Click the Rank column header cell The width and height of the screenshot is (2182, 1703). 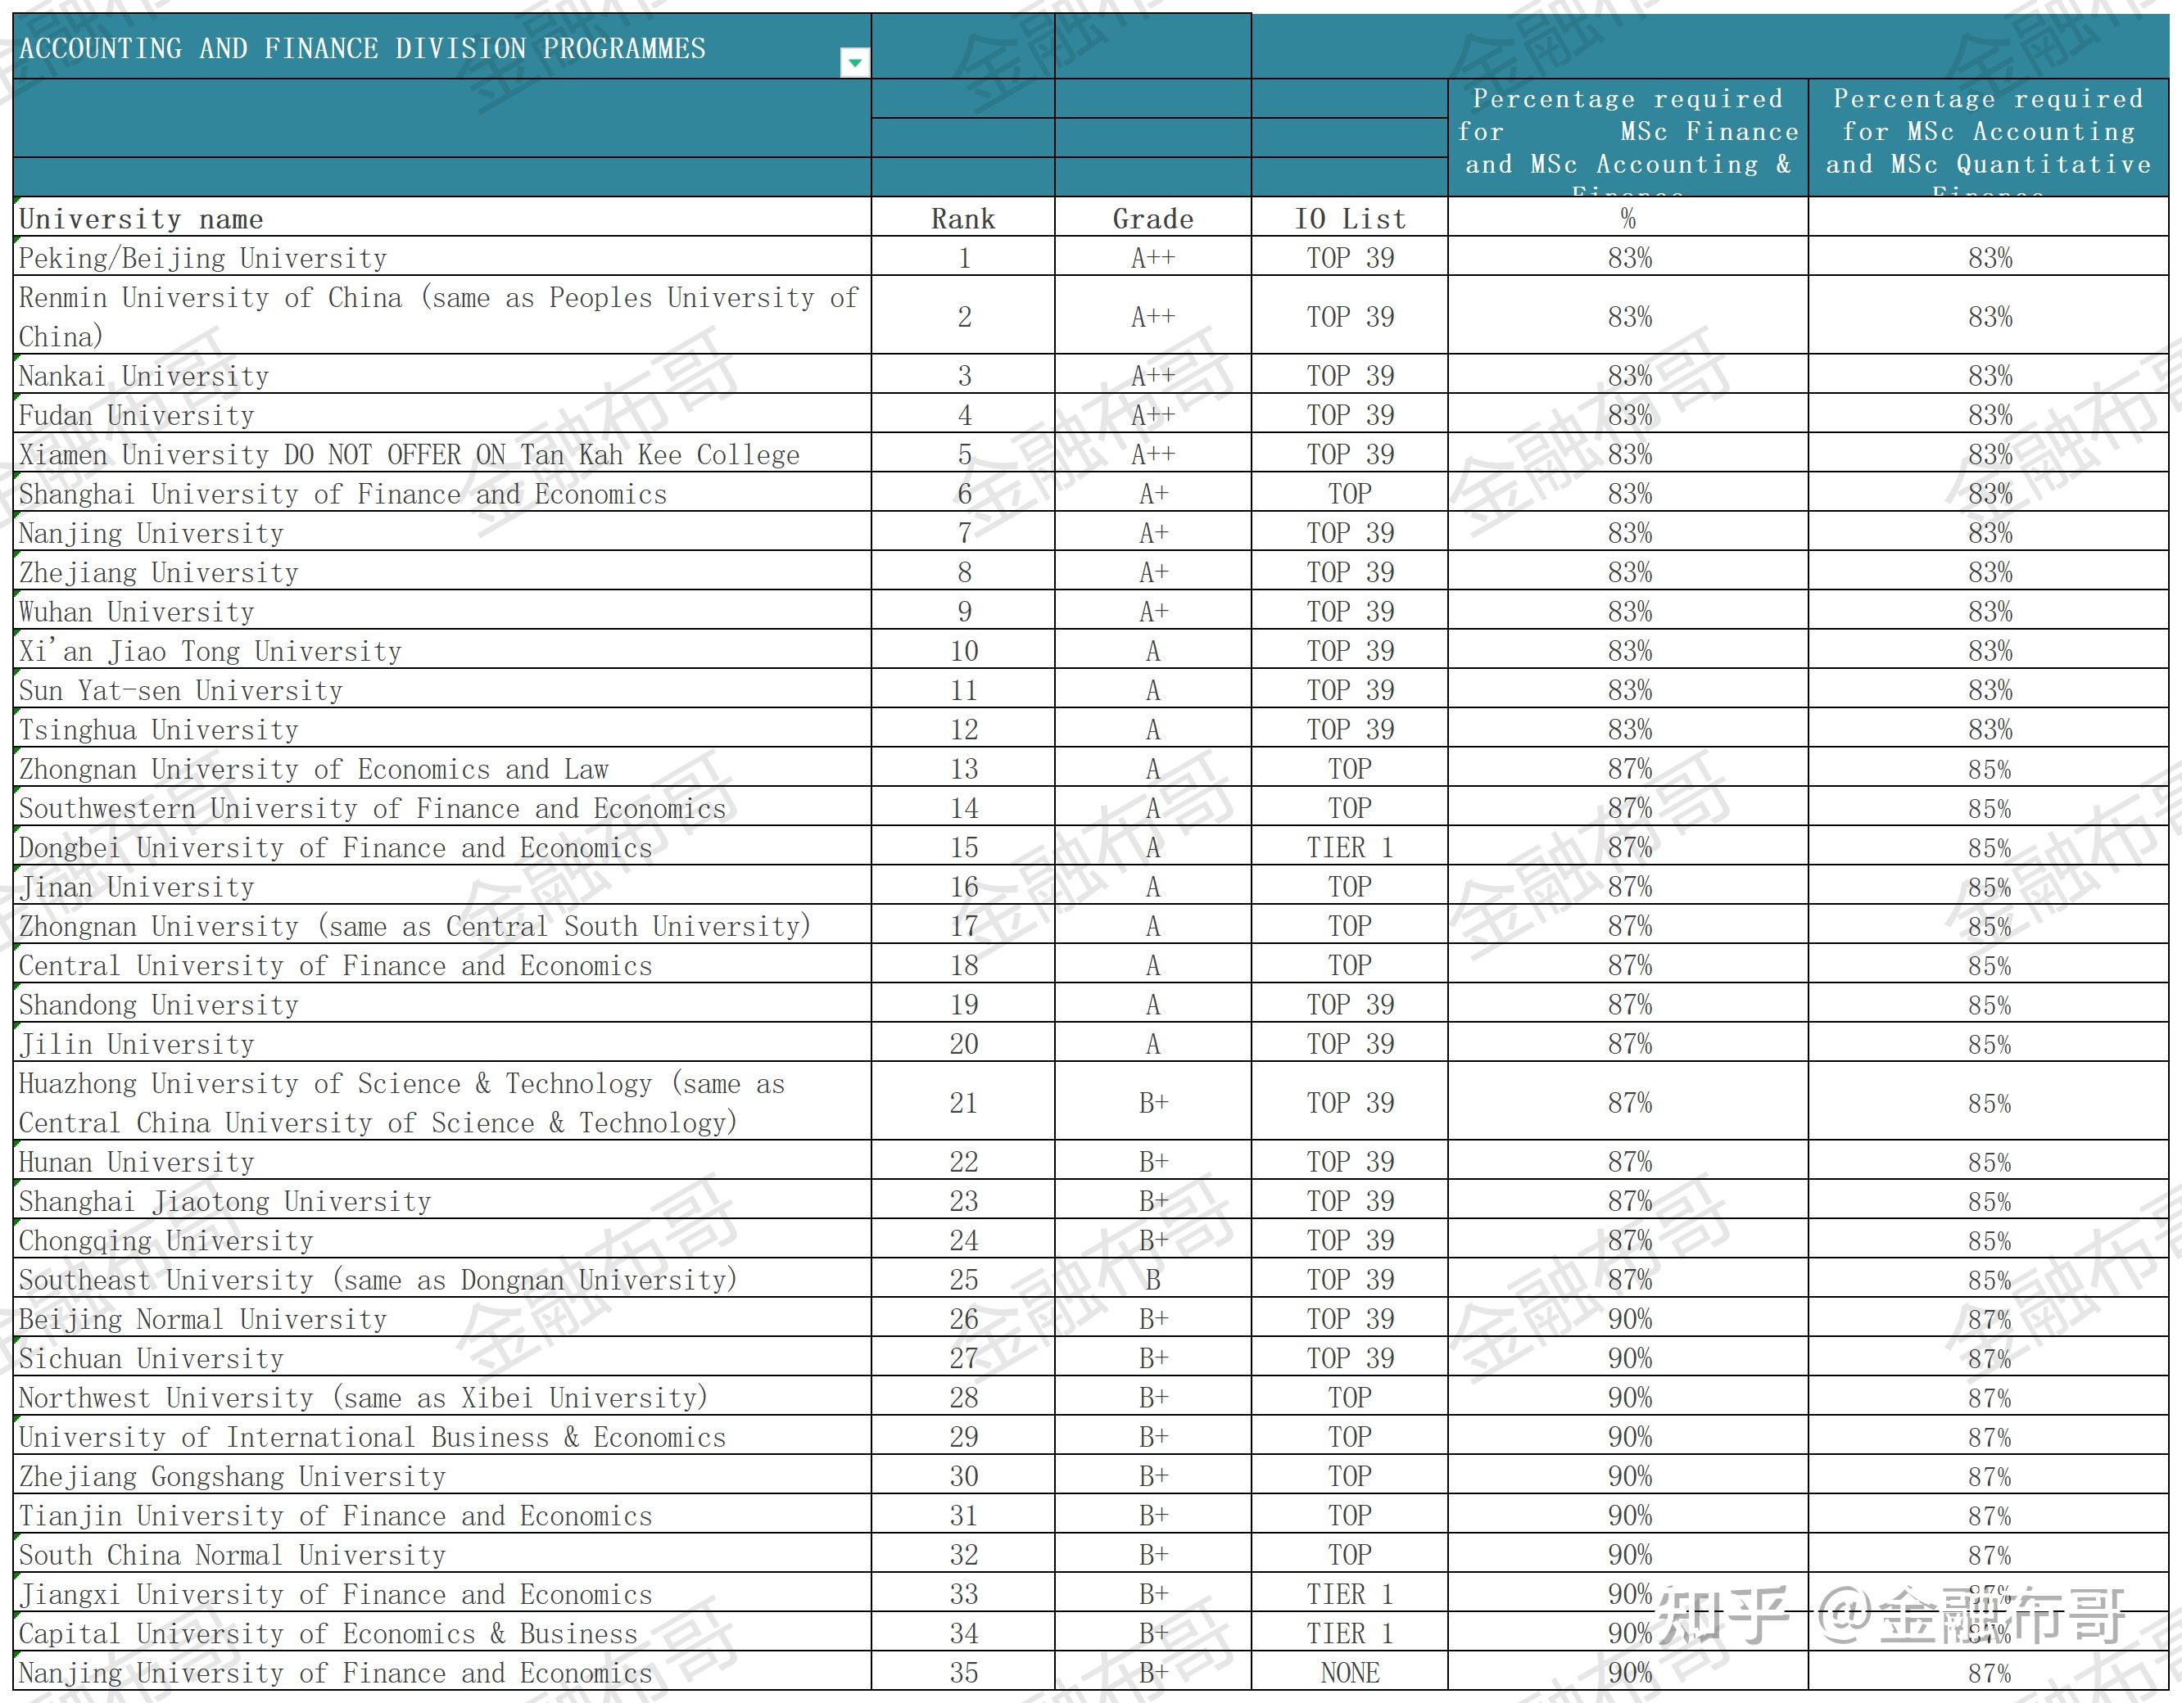962,219
